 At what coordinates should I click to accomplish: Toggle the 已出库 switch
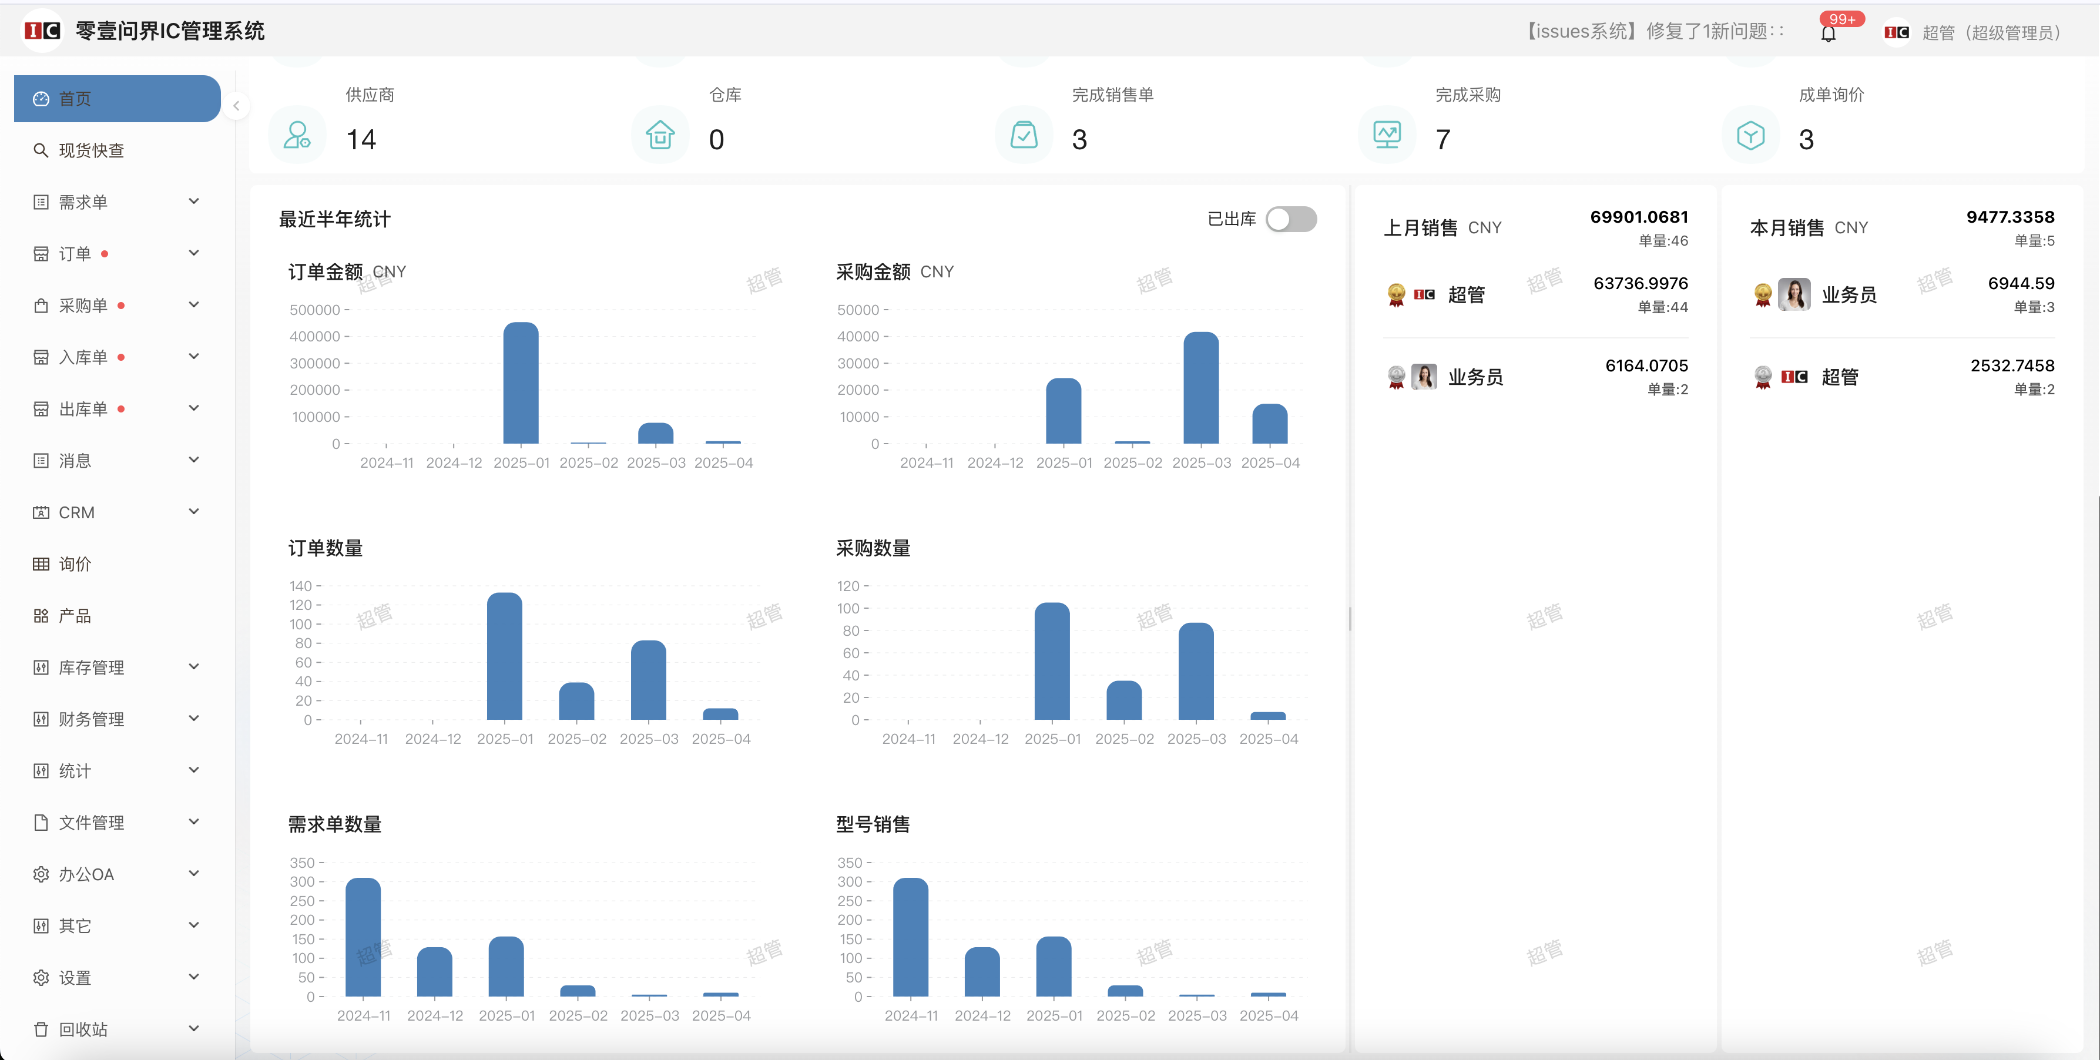click(x=1290, y=219)
